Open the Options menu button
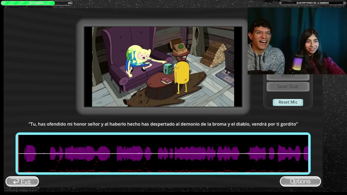The height and width of the screenshot is (195, 347). pos(300,181)
